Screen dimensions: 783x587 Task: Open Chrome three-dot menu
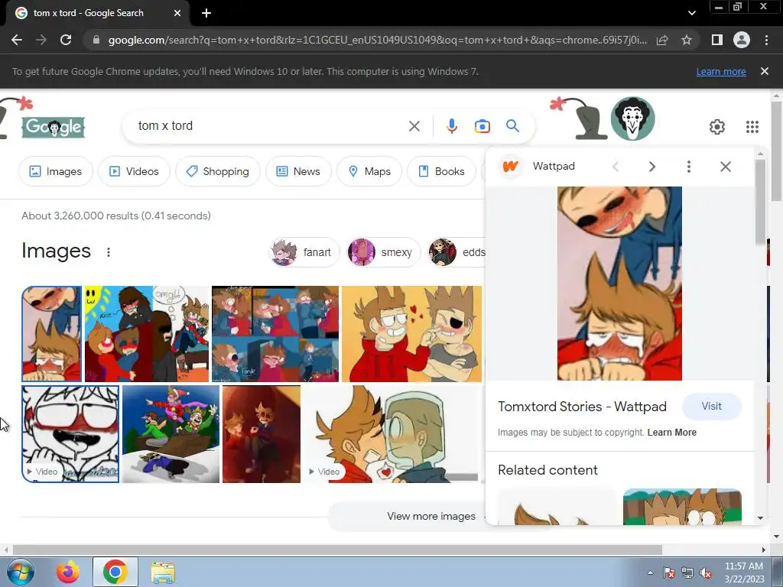[x=766, y=40]
